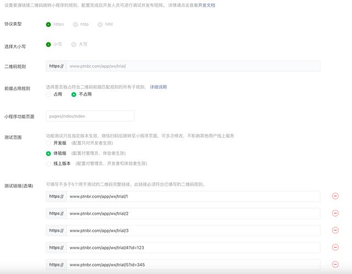The height and width of the screenshot is (274, 352).
Task: Select the http protocol radio button
Action: click(x=75, y=25)
